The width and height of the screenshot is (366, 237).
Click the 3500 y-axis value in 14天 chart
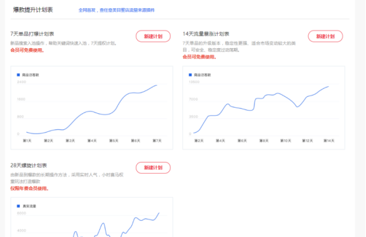[x=193, y=116]
